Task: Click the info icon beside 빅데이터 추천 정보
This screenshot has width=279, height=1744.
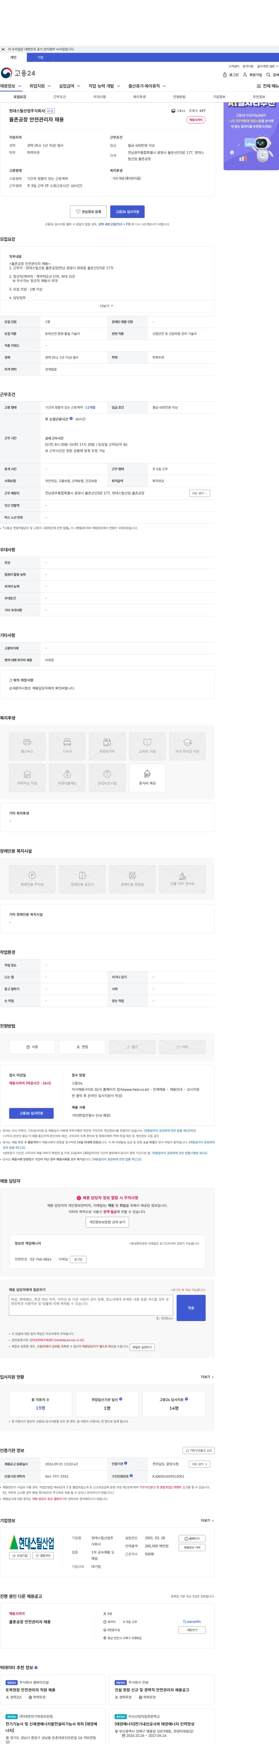Action: [36, 1667]
